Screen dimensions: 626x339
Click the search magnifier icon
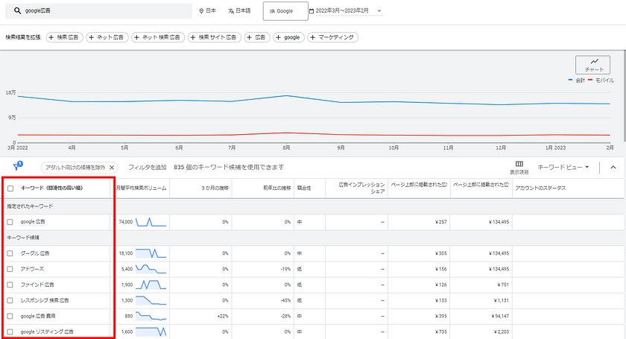pyautogui.click(x=16, y=11)
